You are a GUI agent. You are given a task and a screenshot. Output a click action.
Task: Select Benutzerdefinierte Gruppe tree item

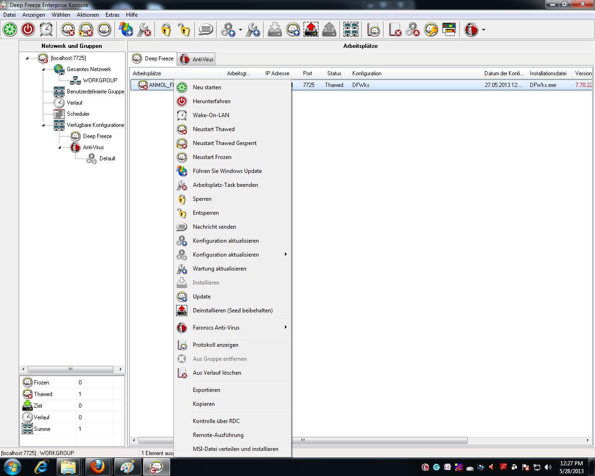click(95, 92)
